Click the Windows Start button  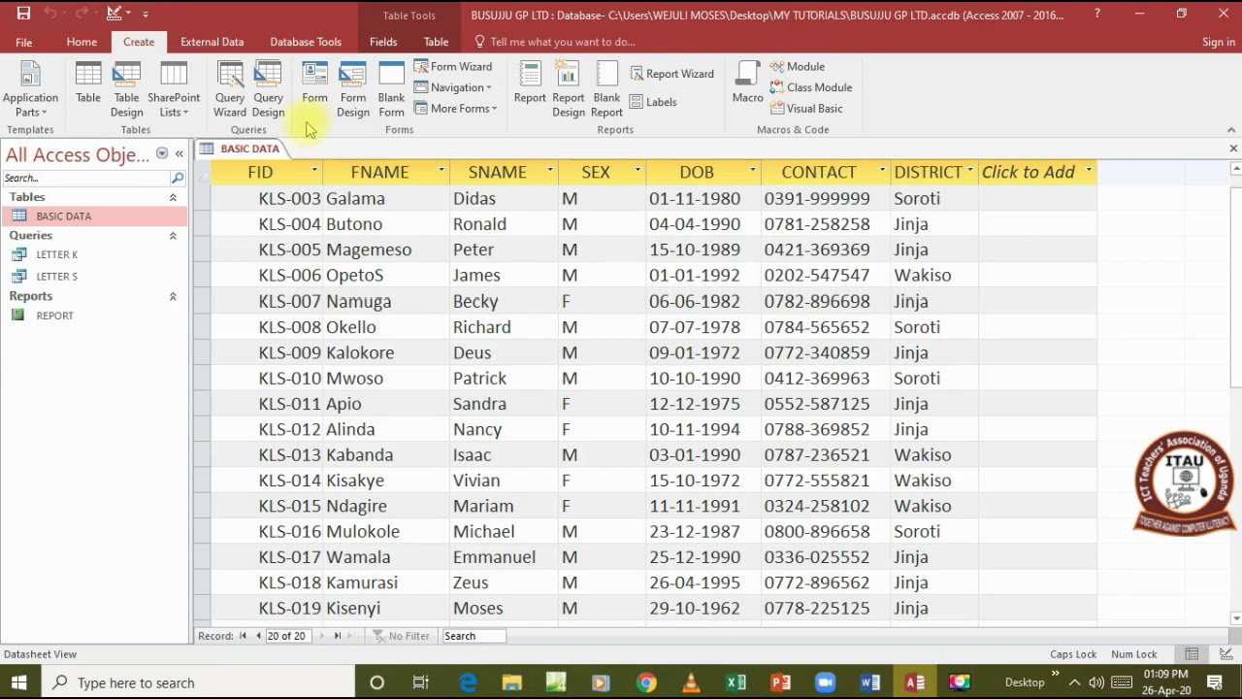18,682
